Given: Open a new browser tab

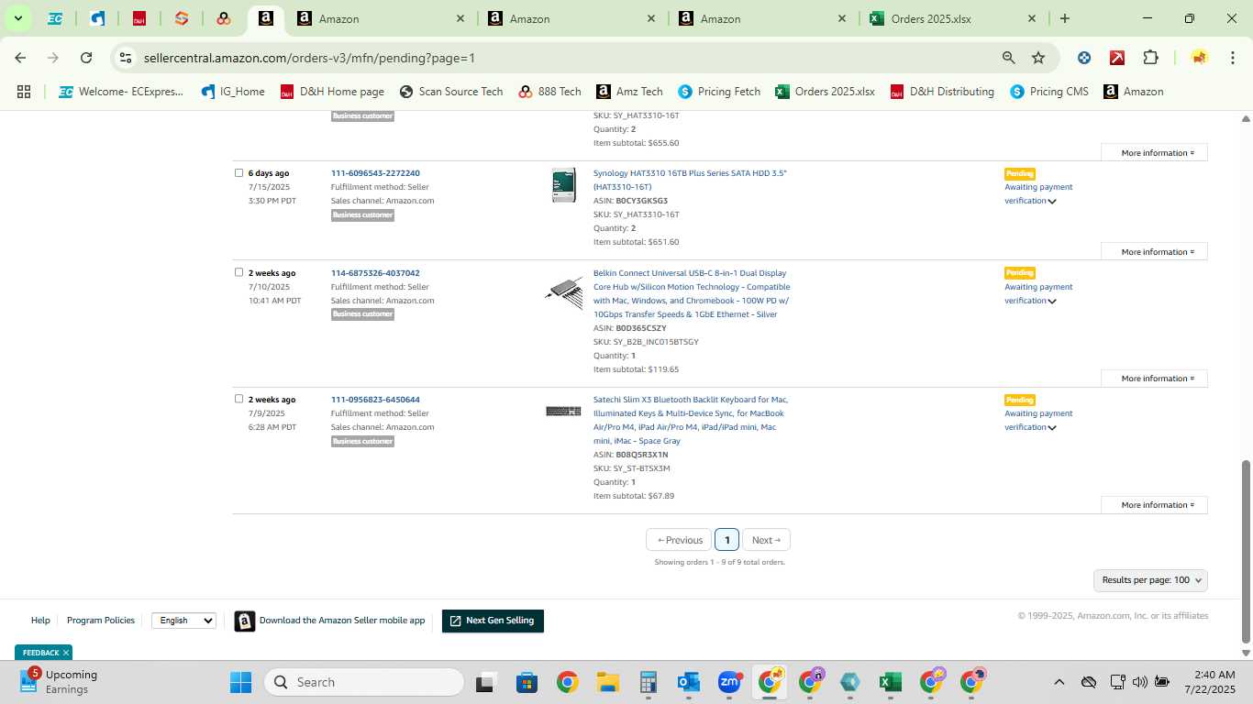Looking at the screenshot, I should tap(1064, 18).
